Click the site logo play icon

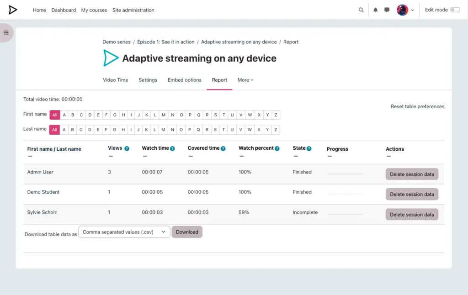click(x=12, y=10)
